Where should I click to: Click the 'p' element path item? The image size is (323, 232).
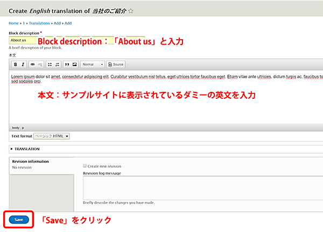pyautogui.click(x=23, y=128)
